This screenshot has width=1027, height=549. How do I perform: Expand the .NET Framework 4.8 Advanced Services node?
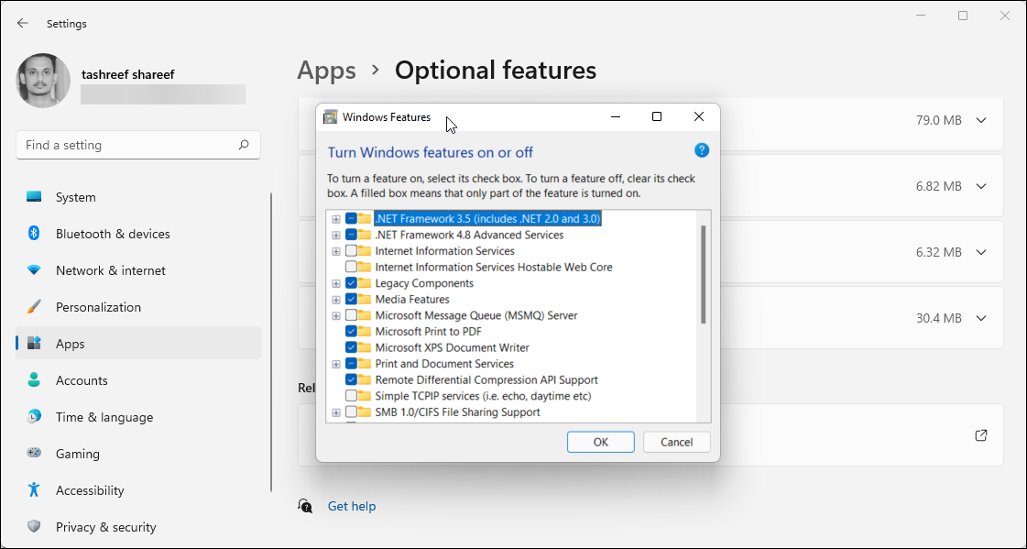point(335,235)
